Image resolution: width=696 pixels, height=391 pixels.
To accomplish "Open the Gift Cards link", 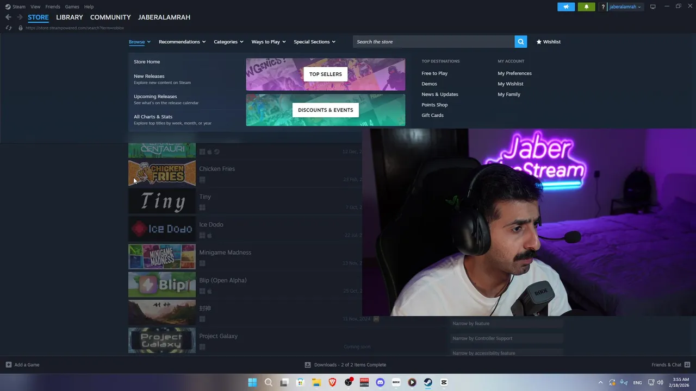I will pyautogui.click(x=432, y=115).
